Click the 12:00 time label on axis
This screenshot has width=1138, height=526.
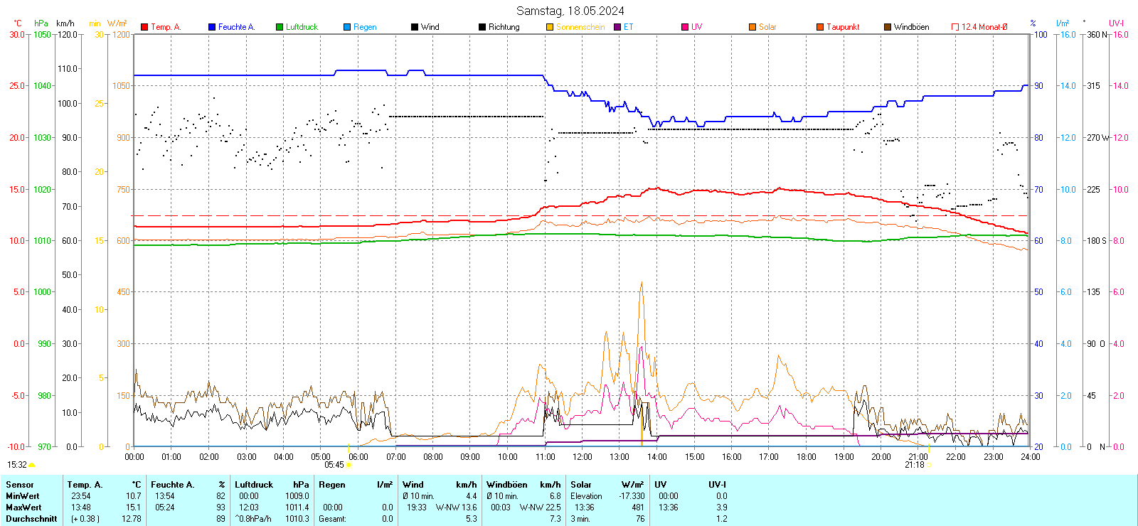(x=583, y=457)
